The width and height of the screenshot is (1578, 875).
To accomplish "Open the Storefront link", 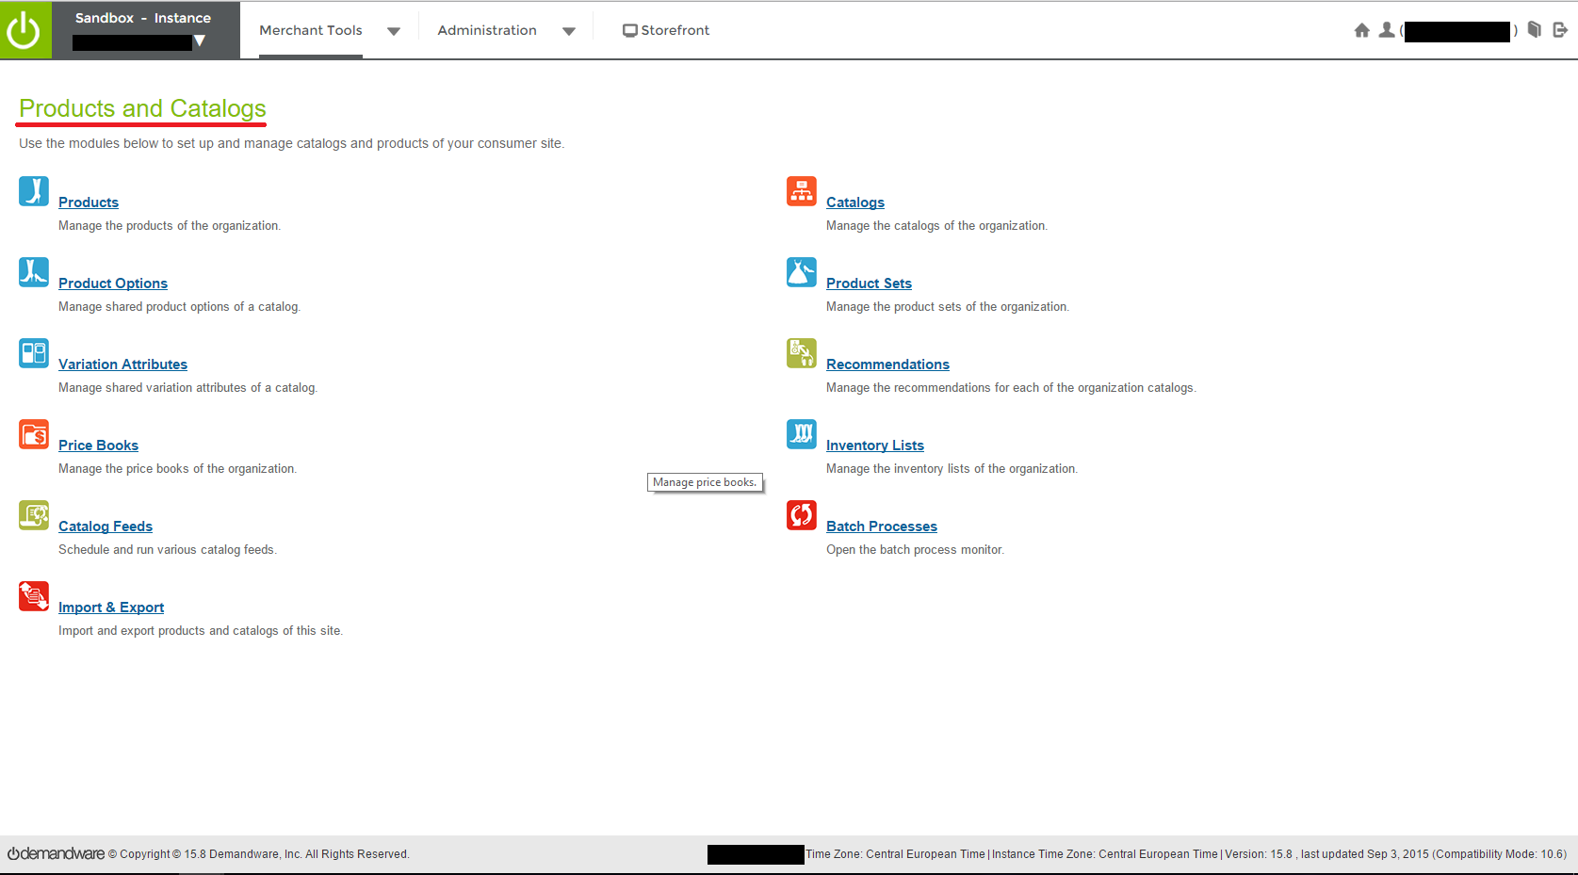I will pyautogui.click(x=666, y=30).
